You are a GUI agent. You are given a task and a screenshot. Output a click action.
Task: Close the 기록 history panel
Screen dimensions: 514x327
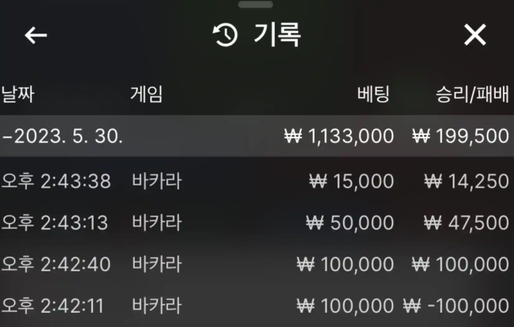point(475,35)
